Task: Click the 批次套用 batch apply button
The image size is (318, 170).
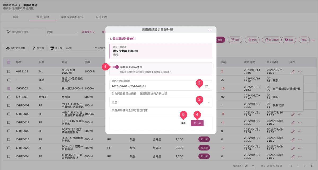Action: click(271, 40)
